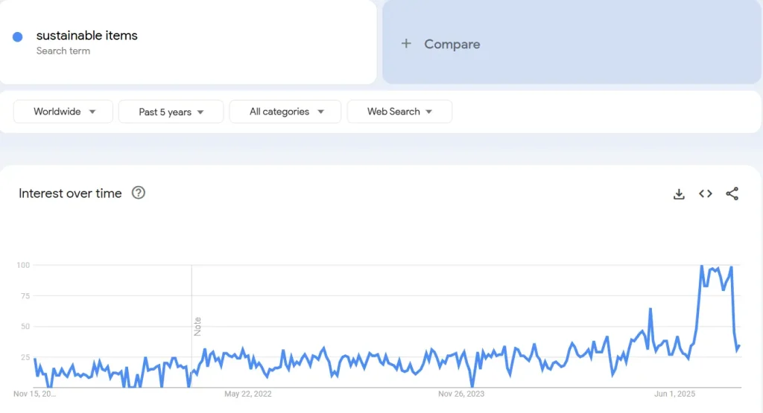Open the embed code icon
763x413 pixels.
tap(706, 194)
